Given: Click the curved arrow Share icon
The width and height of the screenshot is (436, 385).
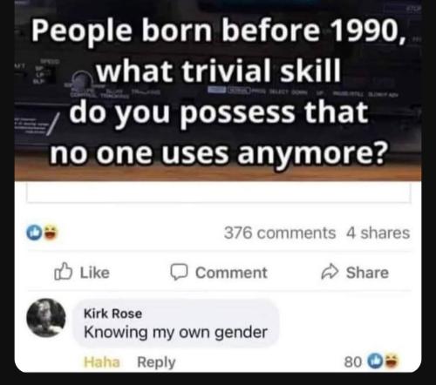Looking at the screenshot, I should [x=330, y=272].
